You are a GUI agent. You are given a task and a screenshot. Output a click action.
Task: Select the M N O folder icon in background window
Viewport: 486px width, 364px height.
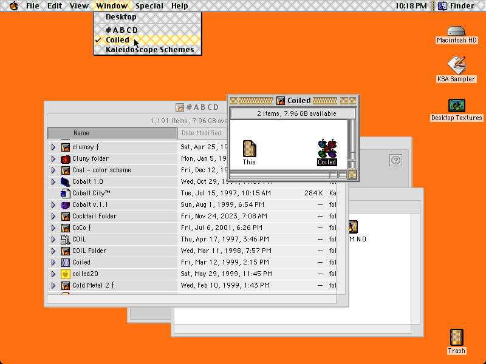pyautogui.click(x=353, y=227)
